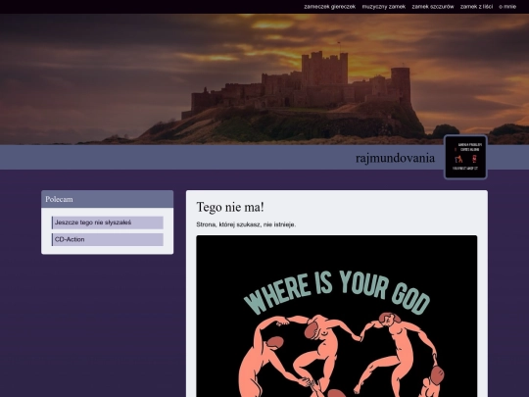Open 'zamek szczurów' navigation item

click(x=433, y=7)
